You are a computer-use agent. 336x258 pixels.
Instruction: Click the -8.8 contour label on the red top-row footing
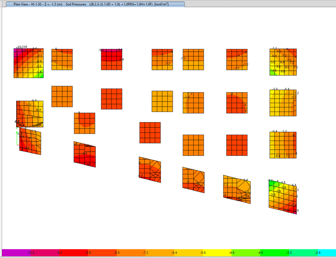pos(122,59)
